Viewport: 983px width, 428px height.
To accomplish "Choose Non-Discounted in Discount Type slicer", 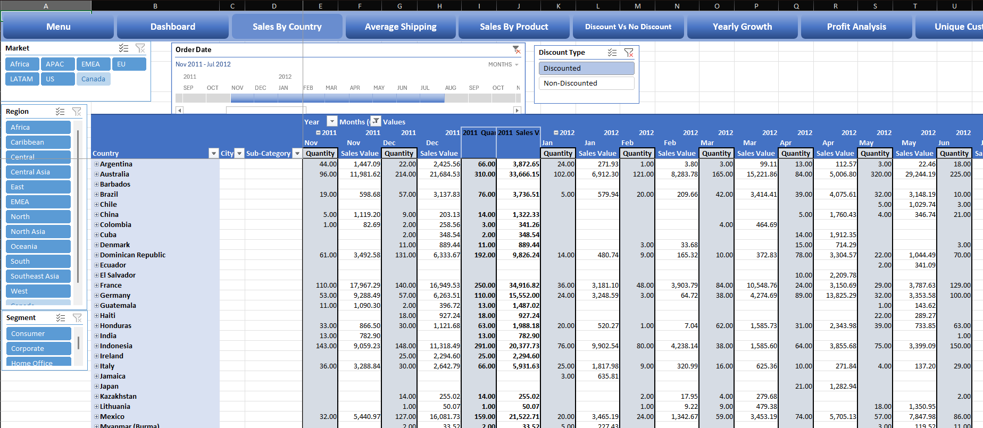I will click(x=586, y=83).
